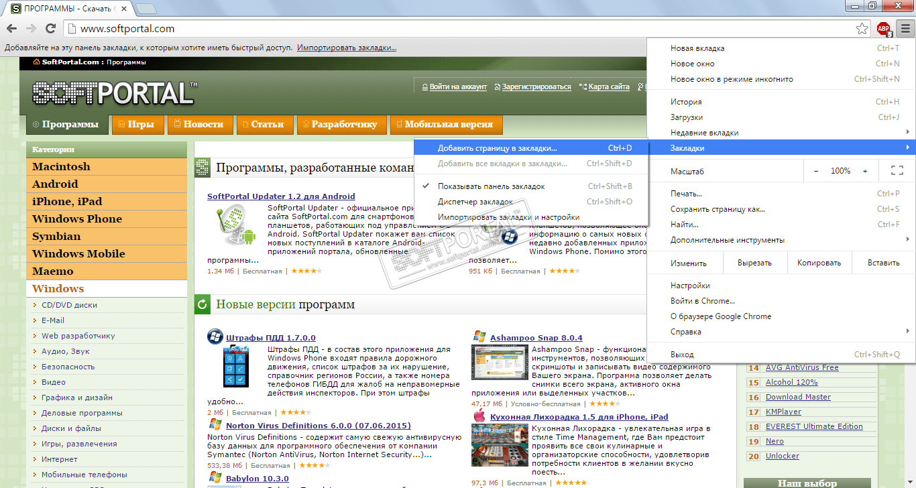Image resolution: width=916 pixels, height=488 pixels.
Task: Bookmark this page with the star icon
Action: (x=862, y=29)
